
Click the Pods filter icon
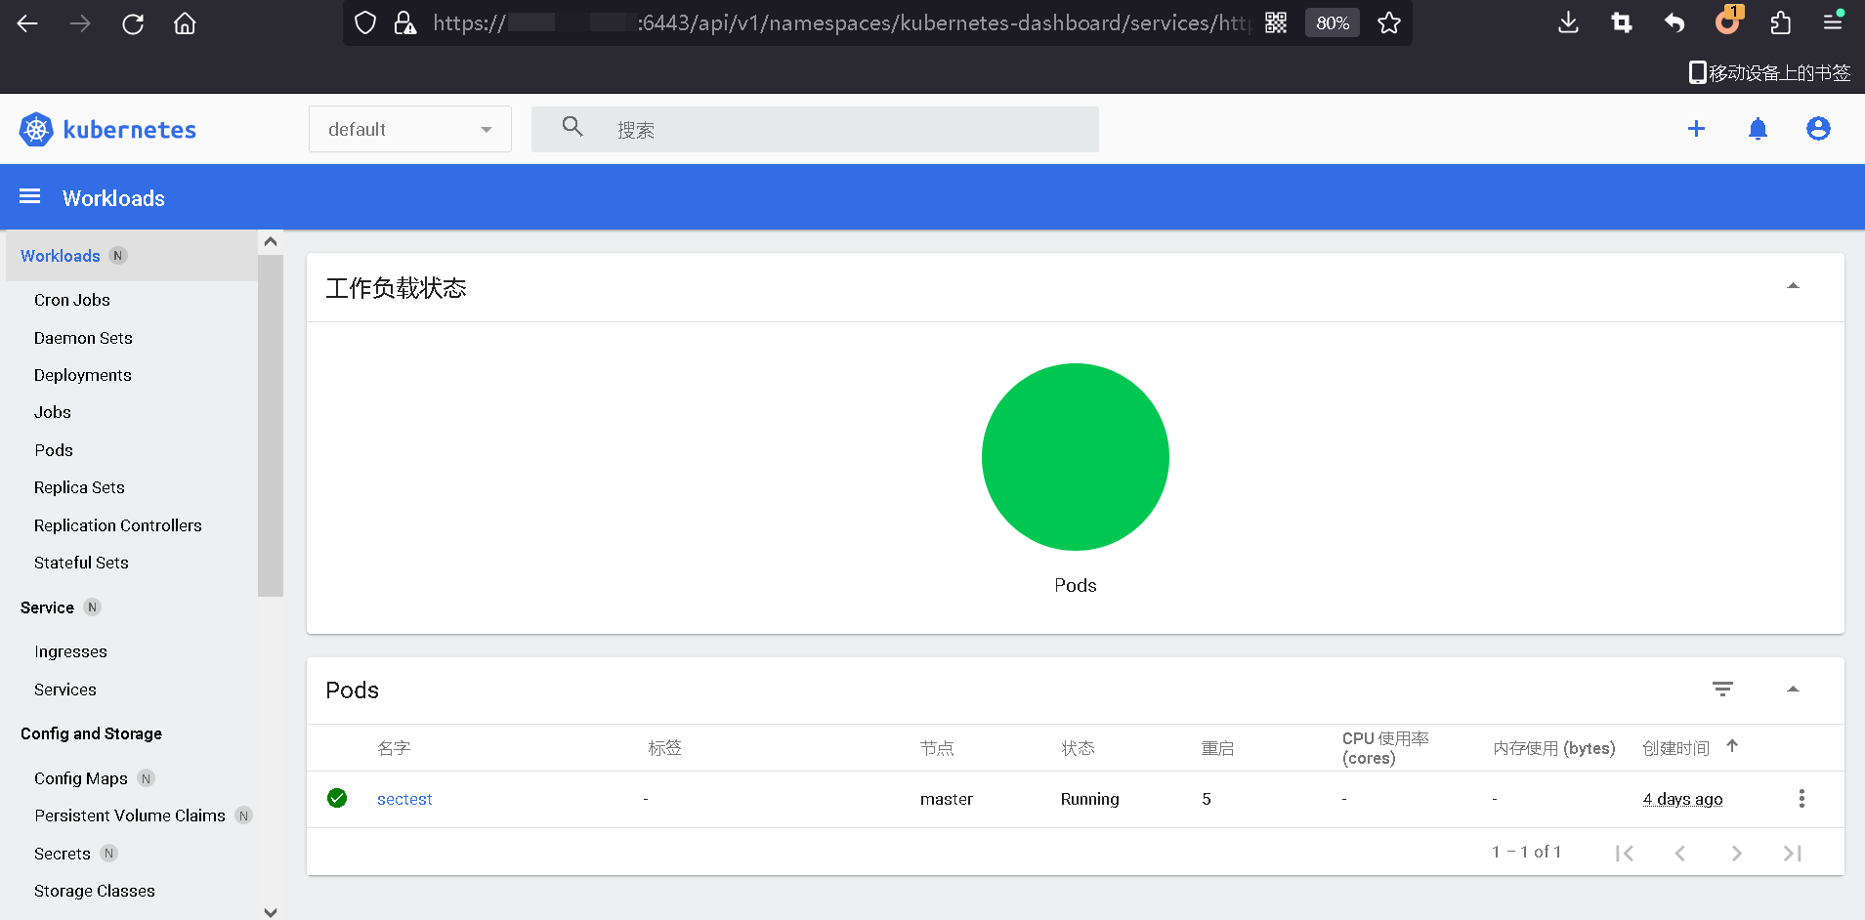pos(1722,690)
